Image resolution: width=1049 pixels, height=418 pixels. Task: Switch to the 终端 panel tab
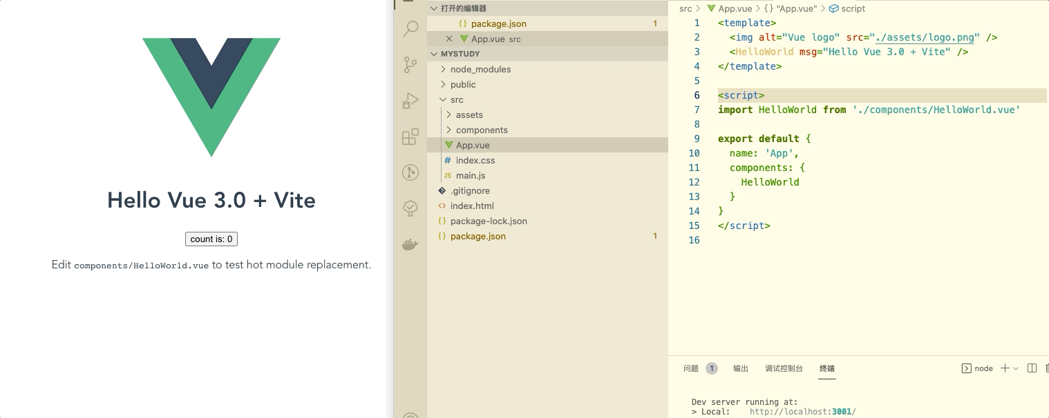tap(827, 368)
